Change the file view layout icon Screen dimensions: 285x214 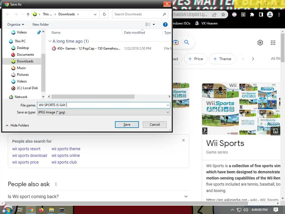click(x=148, y=25)
